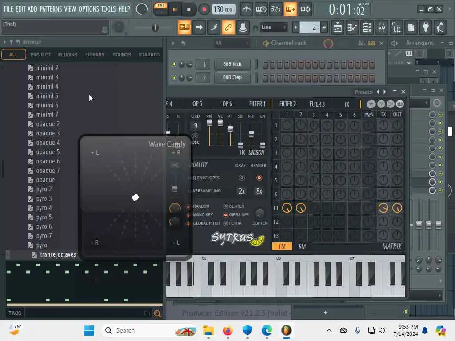Stop playback with the stop button

pos(188,9)
